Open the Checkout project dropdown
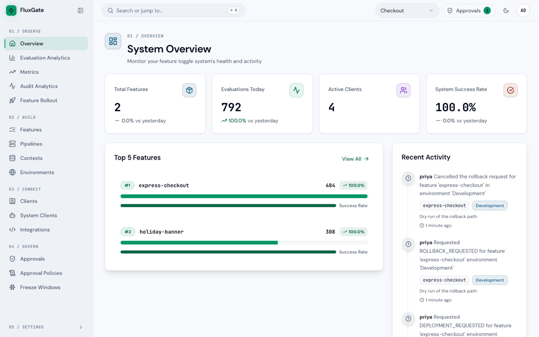Image resolution: width=539 pixels, height=337 pixels. point(407,10)
